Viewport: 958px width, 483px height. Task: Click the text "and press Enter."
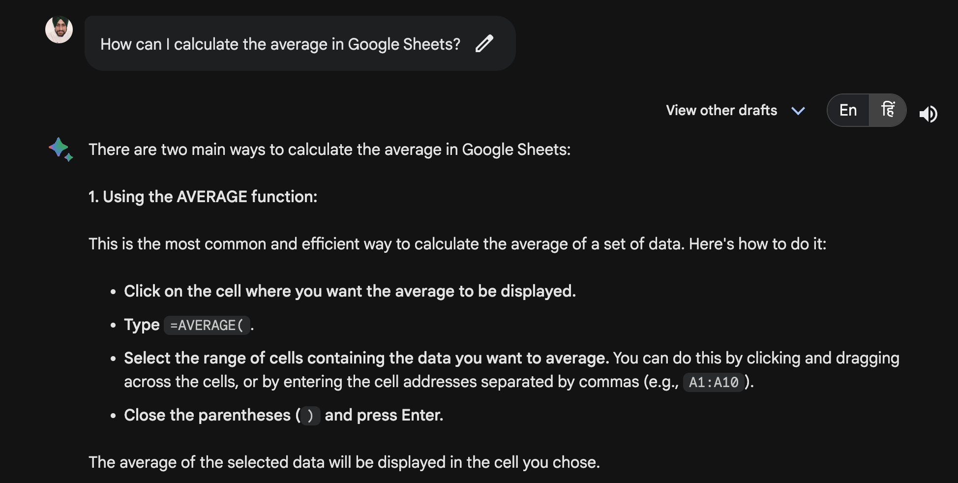pyautogui.click(x=384, y=415)
